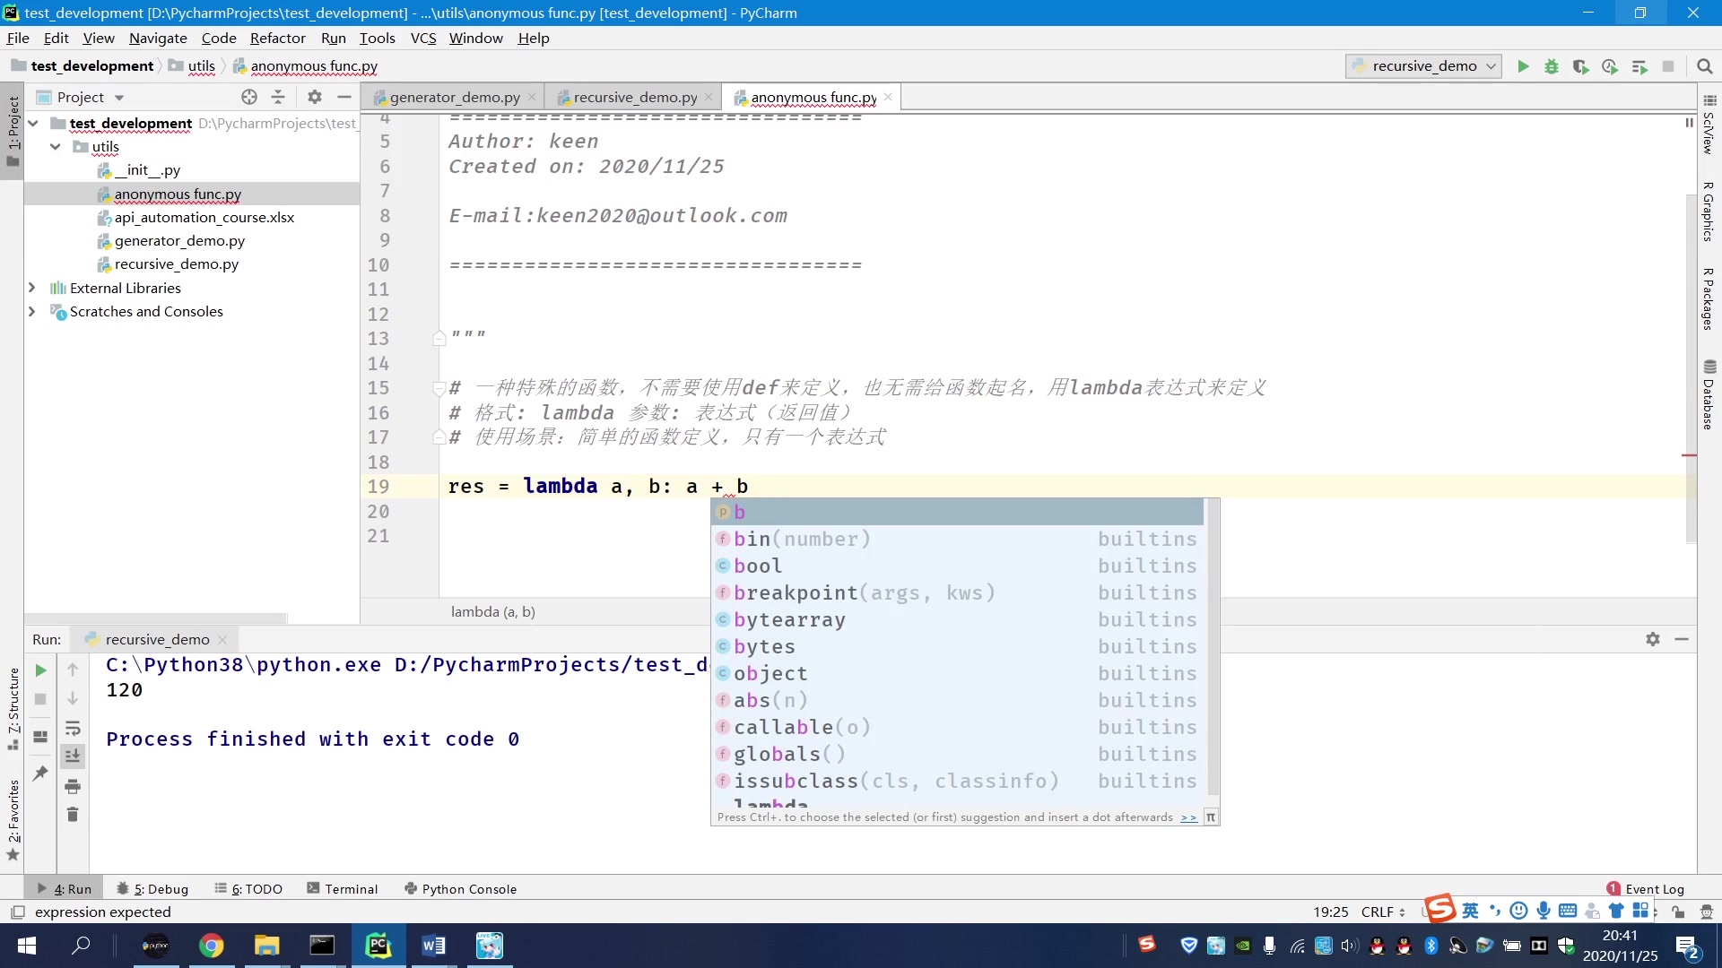Click Run with Coverage icon
This screenshot has width=1722, height=968.
[1580, 66]
